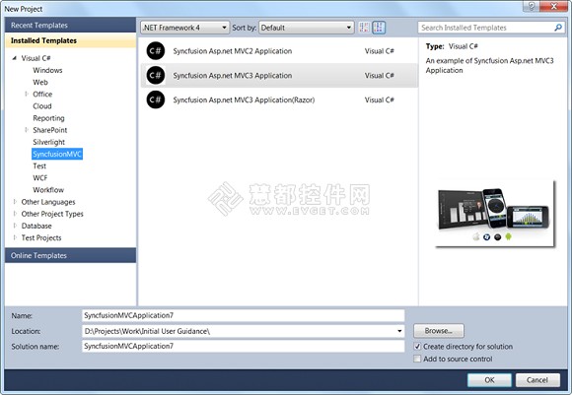Select the SyncfusionMVC category
Screen dimensions: 572x395
(x=57, y=154)
